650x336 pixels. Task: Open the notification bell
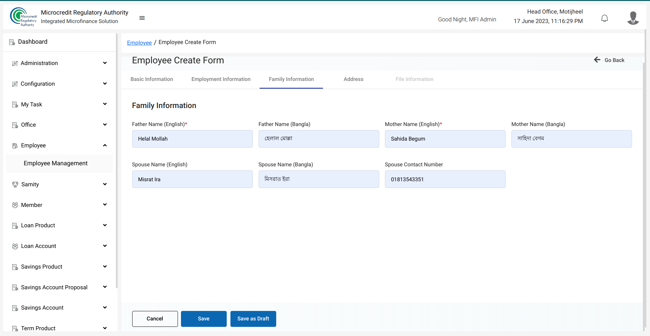[x=605, y=18]
